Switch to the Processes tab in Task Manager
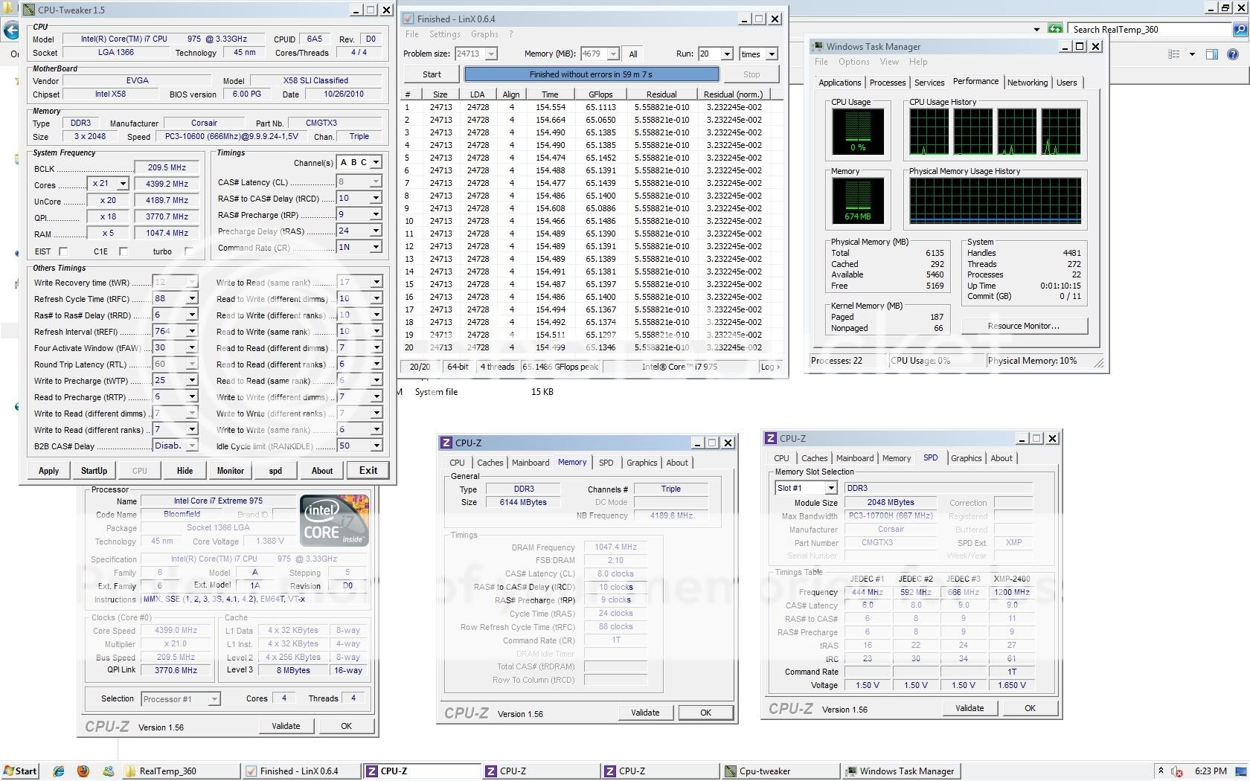The width and height of the screenshot is (1250, 781). (x=888, y=83)
